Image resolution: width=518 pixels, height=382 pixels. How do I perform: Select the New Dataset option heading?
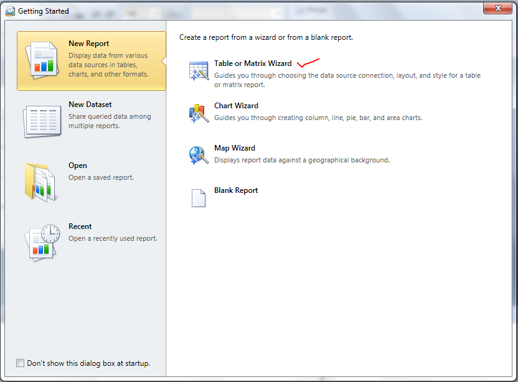[x=90, y=105]
